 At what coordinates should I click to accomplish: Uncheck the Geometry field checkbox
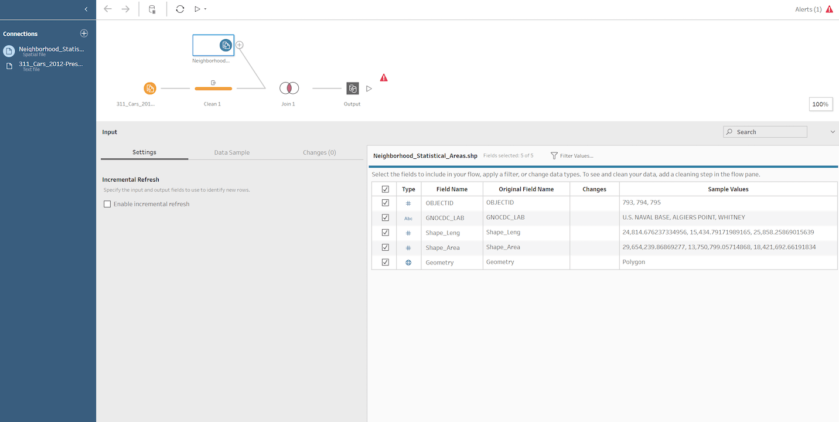coord(385,262)
